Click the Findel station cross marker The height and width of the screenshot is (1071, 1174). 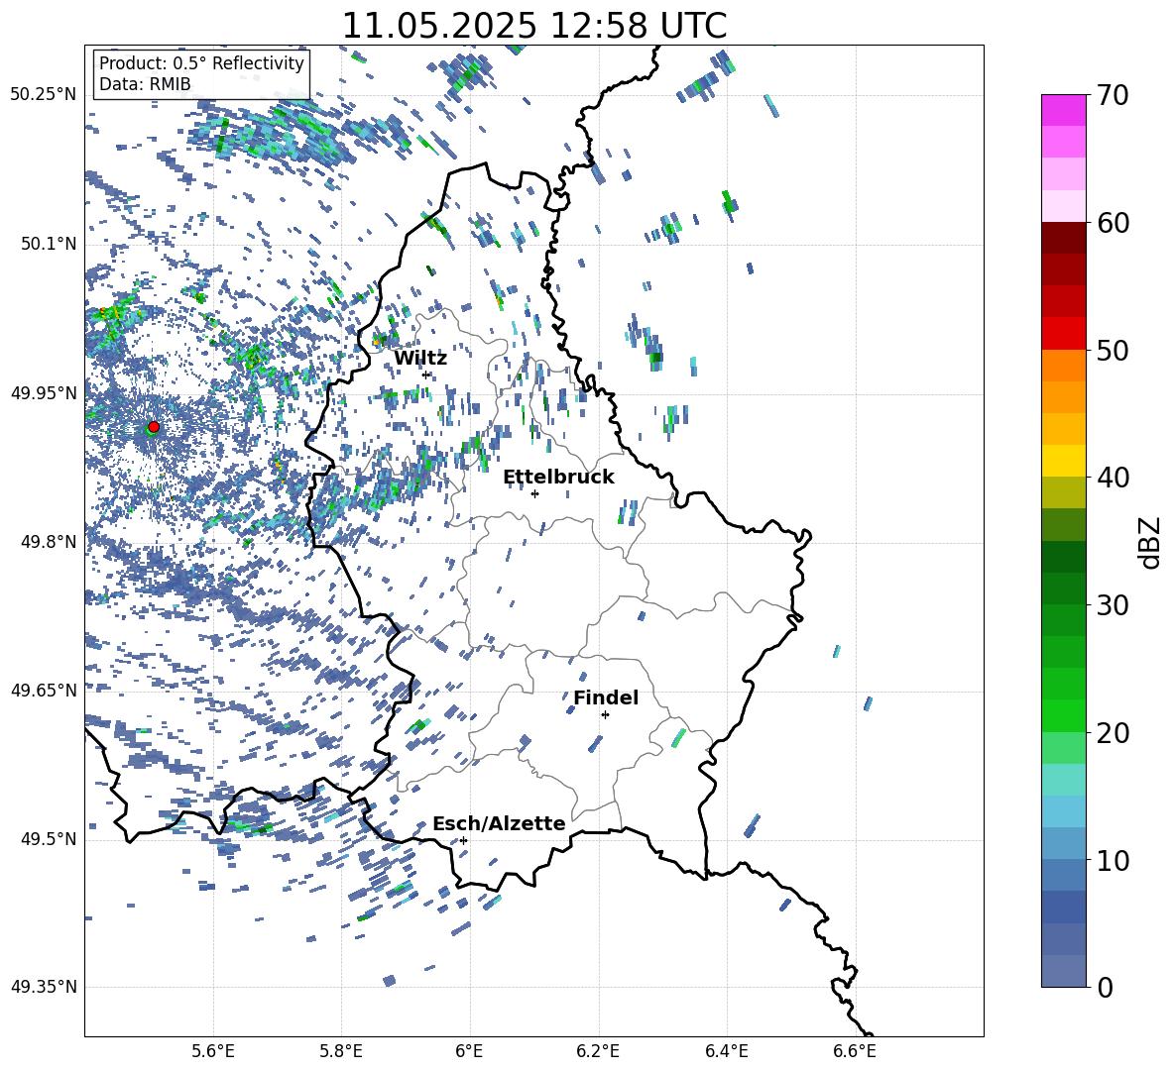pyautogui.click(x=605, y=715)
